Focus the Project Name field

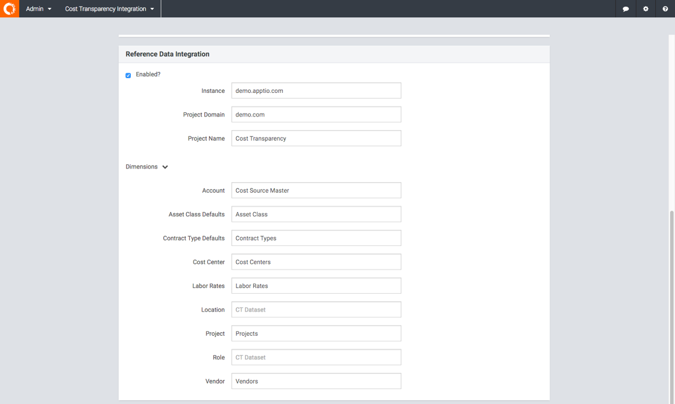click(x=316, y=138)
